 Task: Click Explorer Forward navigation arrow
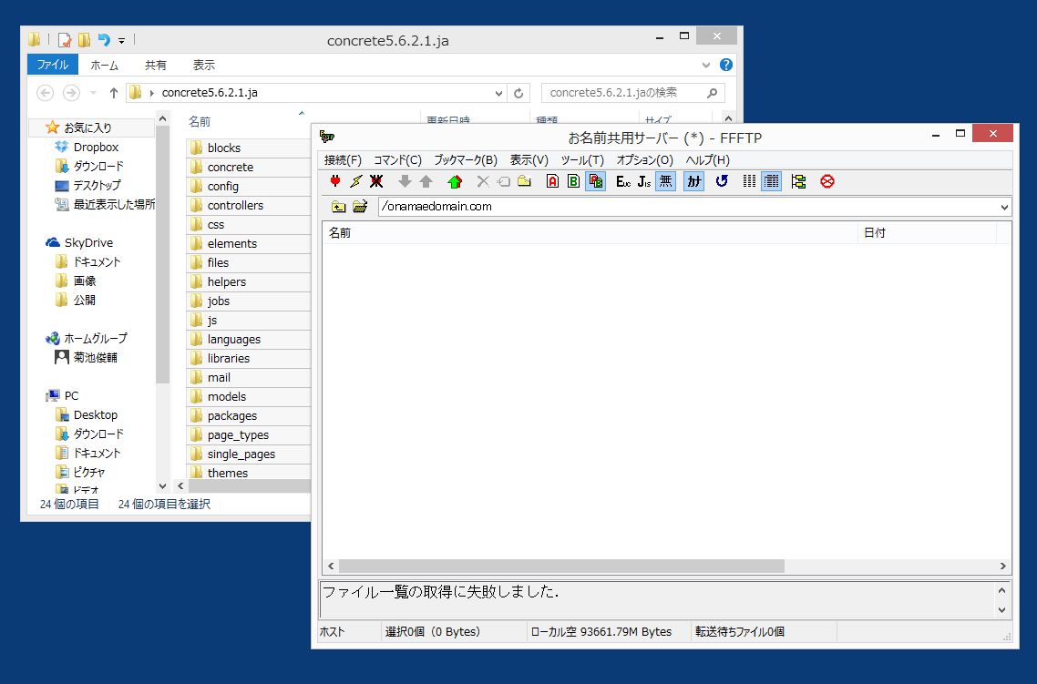coord(71,93)
